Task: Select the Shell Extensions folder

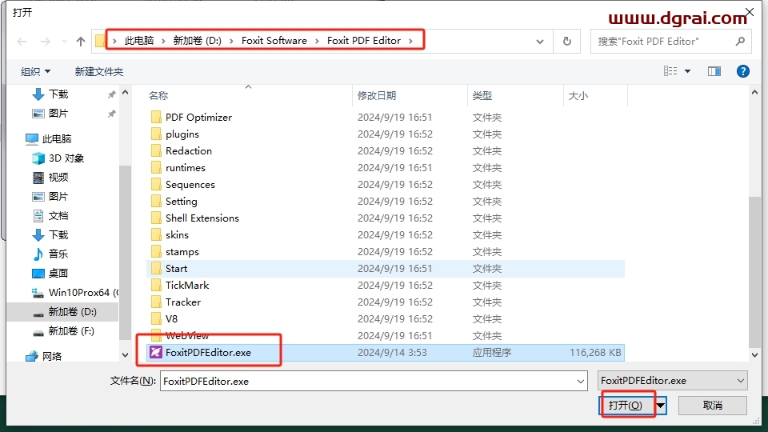Action: (202, 218)
